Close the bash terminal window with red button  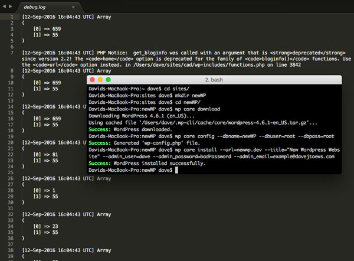pos(92,80)
